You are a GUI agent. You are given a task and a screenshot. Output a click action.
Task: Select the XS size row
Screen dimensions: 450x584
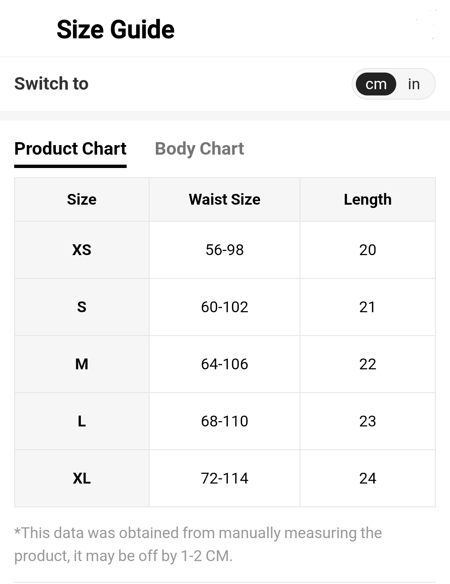pos(225,250)
